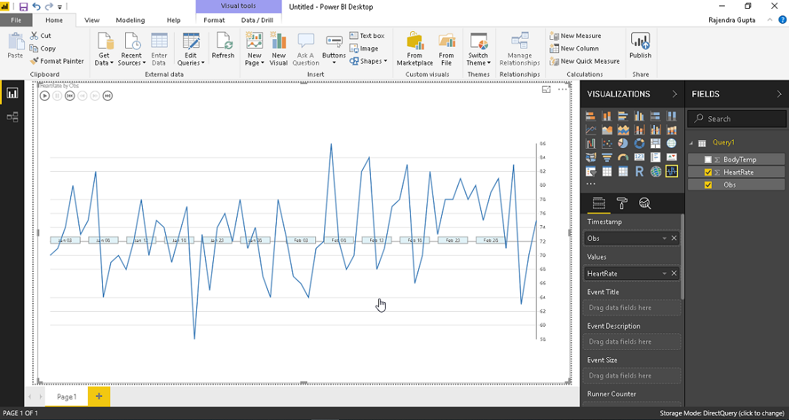Jump to last step of animation
789x420 pixels.
pyautogui.click(x=107, y=95)
